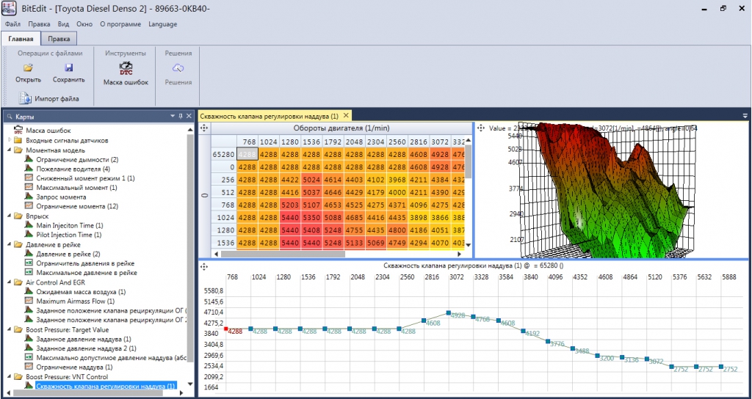Select the selected cell 4288 in row 65280
Screen dimensions: 752x399
click(x=247, y=154)
